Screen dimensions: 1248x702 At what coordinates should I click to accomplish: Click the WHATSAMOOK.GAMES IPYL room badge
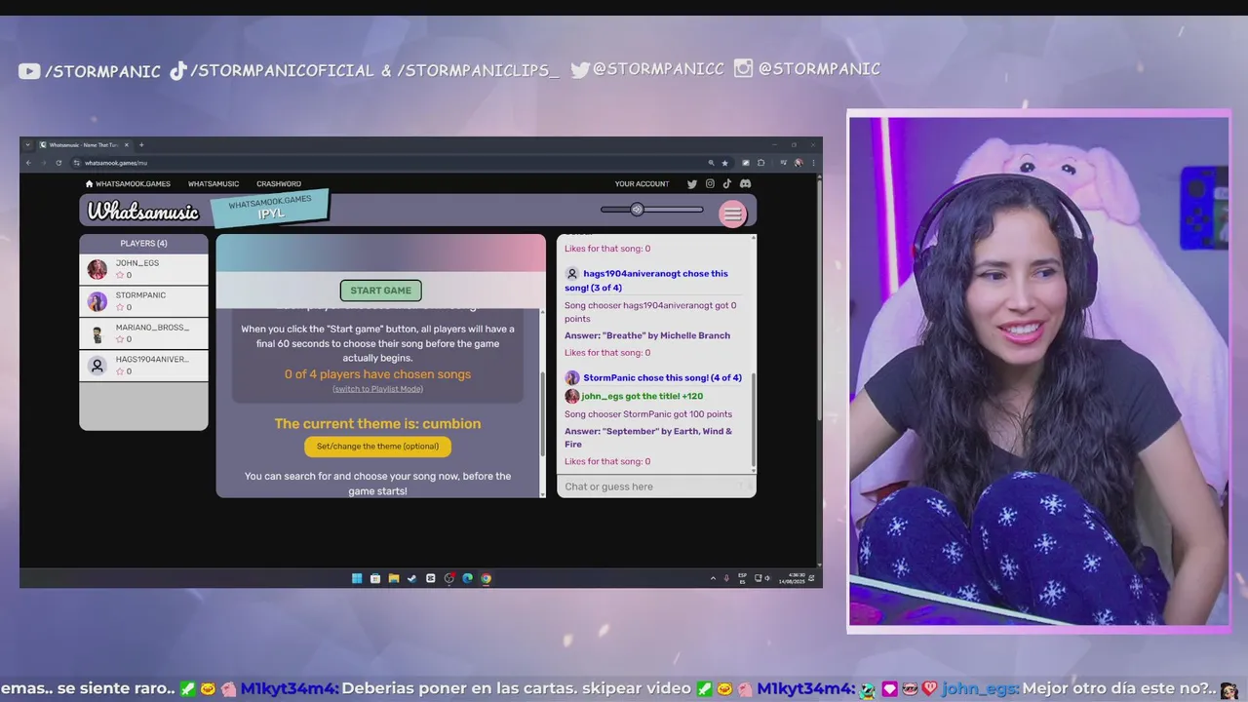[270, 208]
